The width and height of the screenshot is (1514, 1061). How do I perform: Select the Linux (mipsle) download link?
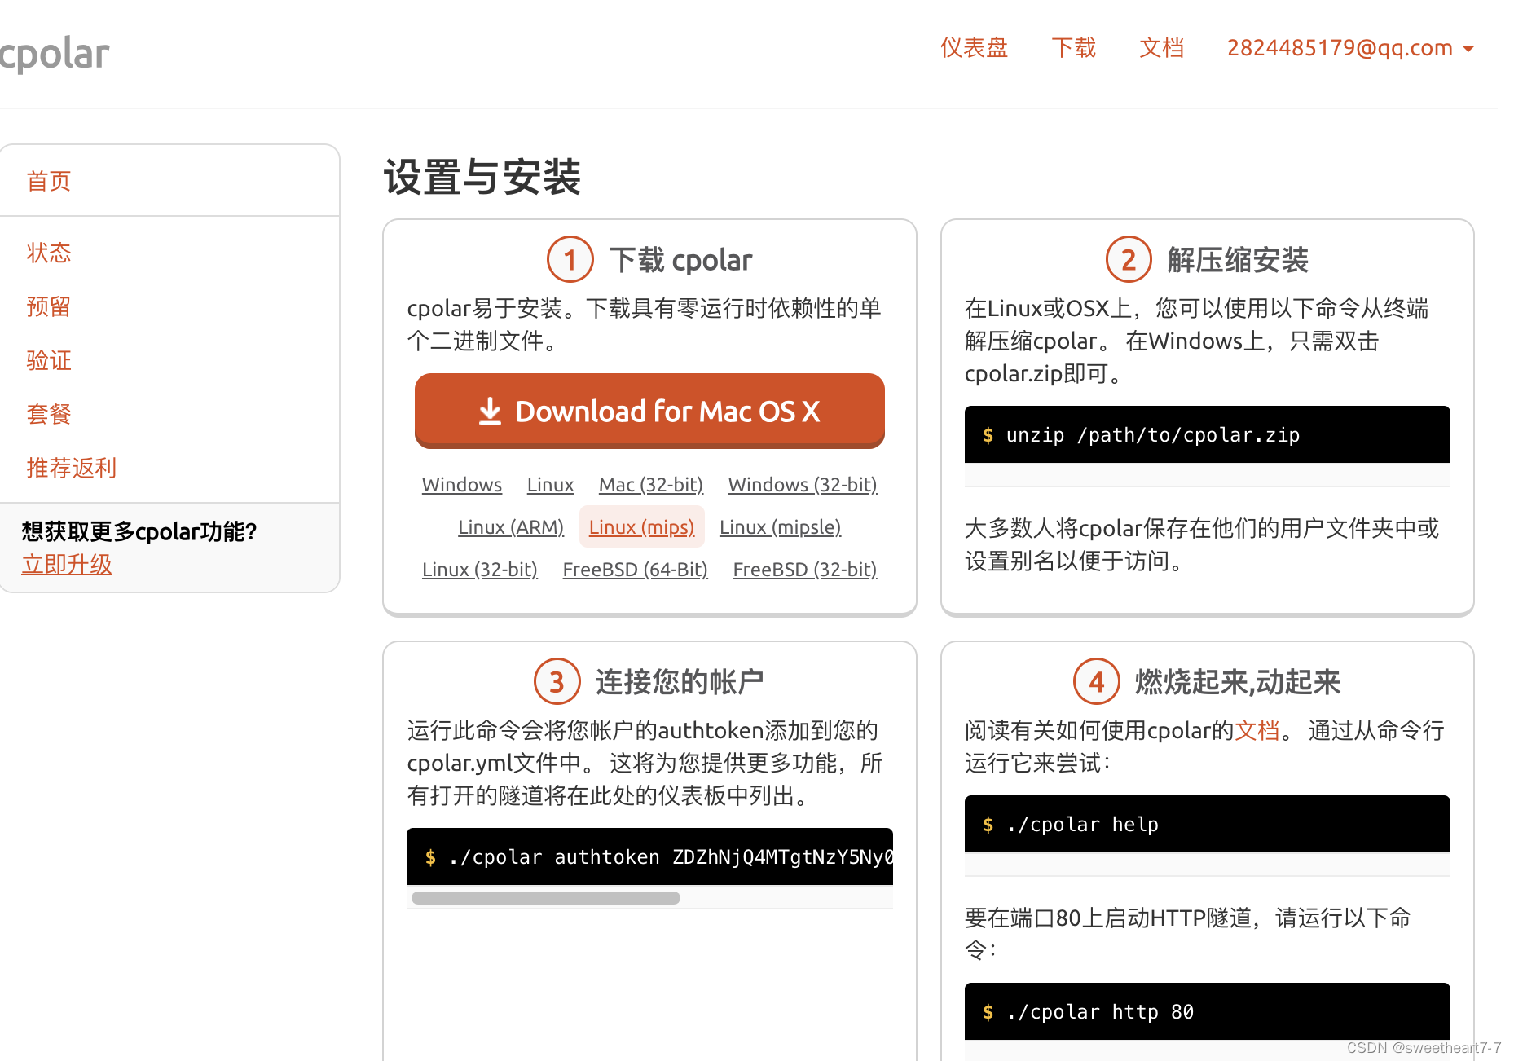780,527
